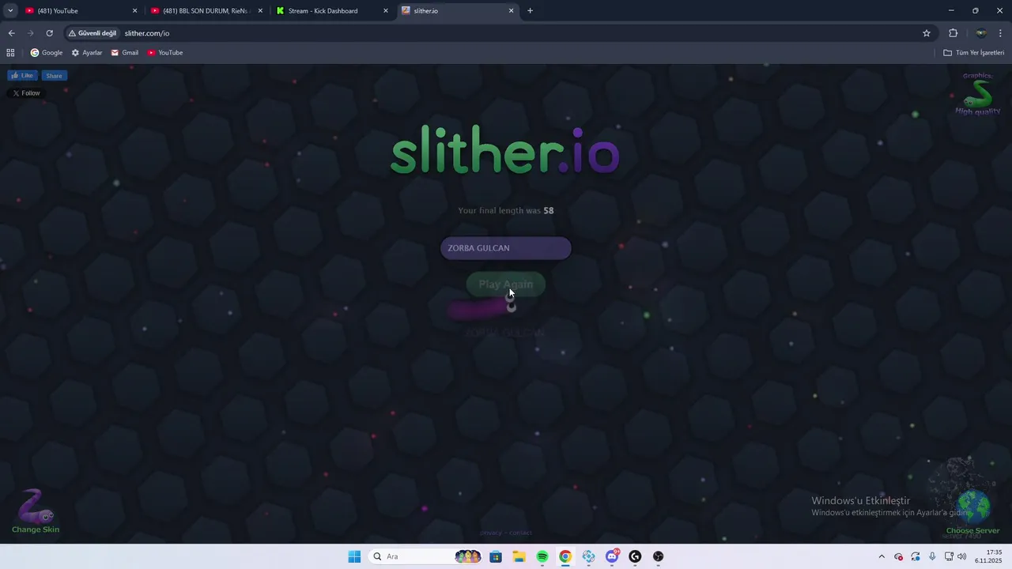The image size is (1012, 569).
Task: Open the Chrome profile avatar
Action: coord(981,33)
